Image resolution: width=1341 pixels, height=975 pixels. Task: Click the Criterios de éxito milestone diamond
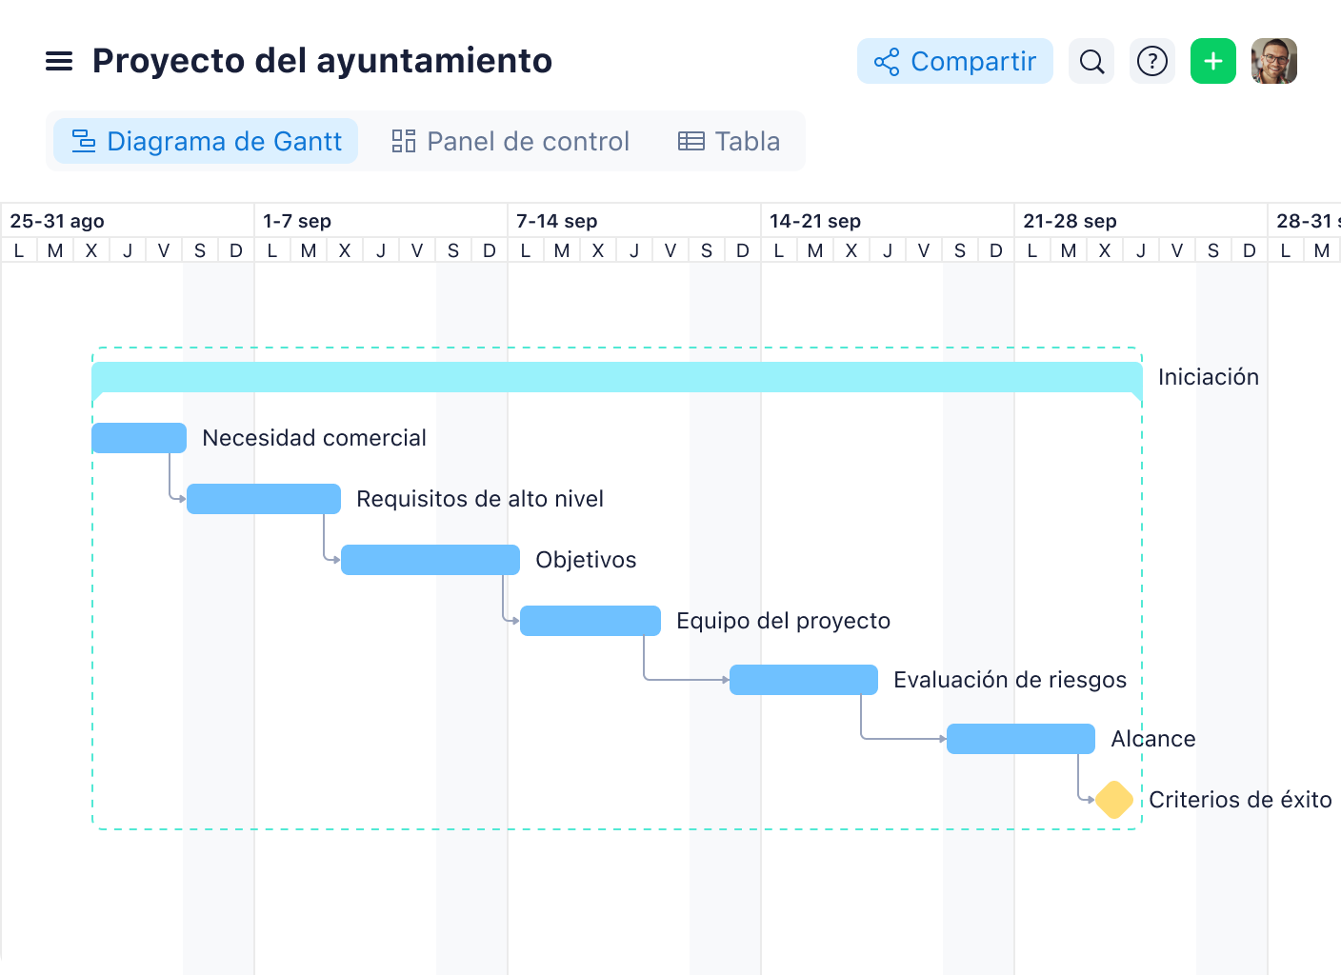1113,800
